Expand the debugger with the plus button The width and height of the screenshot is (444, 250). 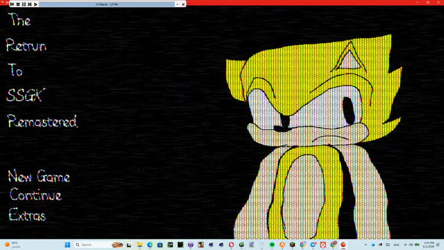click(x=177, y=4)
